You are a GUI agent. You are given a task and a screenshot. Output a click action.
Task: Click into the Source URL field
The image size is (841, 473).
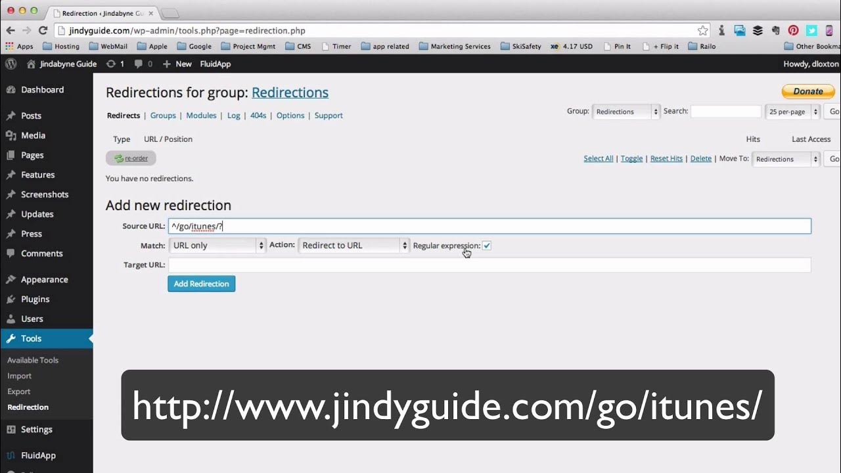pyautogui.click(x=489, y=226)
